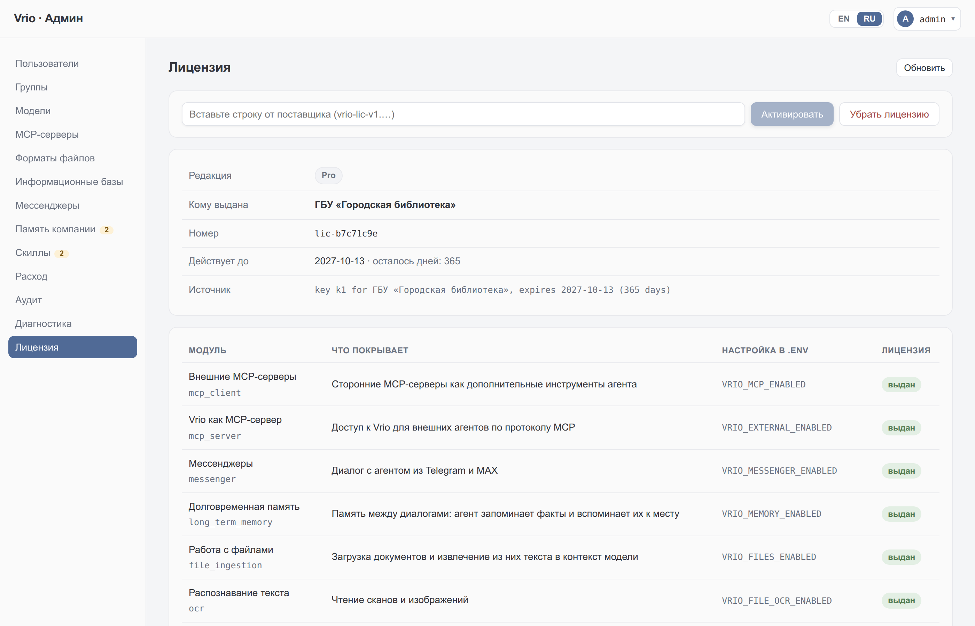Image resolution: width=975 pixels, height=626 pixels.
Task: Open the Модели page
Action: coord(72,111)
